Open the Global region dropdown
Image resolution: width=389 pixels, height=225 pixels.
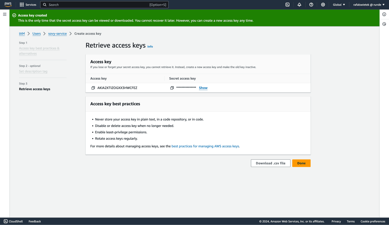339,5
